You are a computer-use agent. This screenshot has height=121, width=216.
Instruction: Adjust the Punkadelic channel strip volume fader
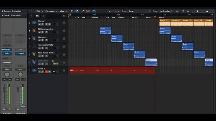tap(4, 89)
